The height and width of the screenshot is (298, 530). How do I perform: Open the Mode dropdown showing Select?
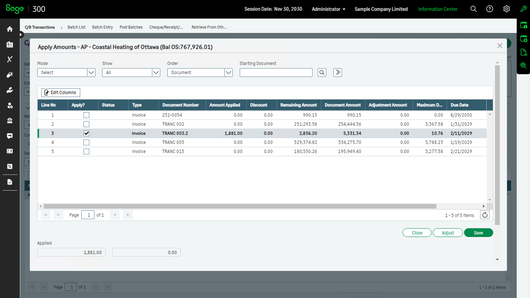(91, 72)
